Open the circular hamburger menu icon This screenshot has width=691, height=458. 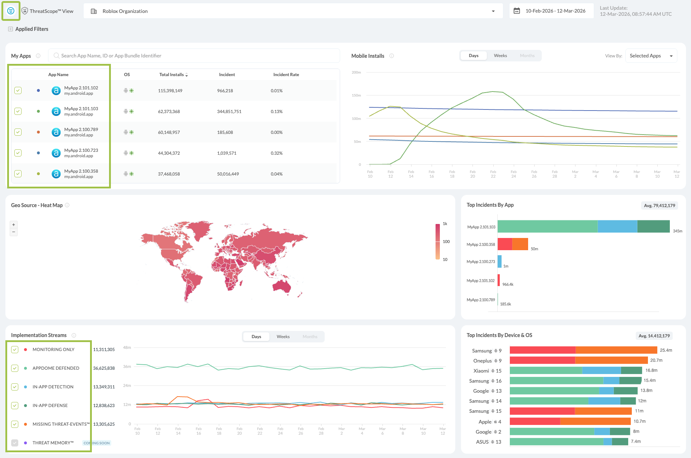[x=11, y=11]
